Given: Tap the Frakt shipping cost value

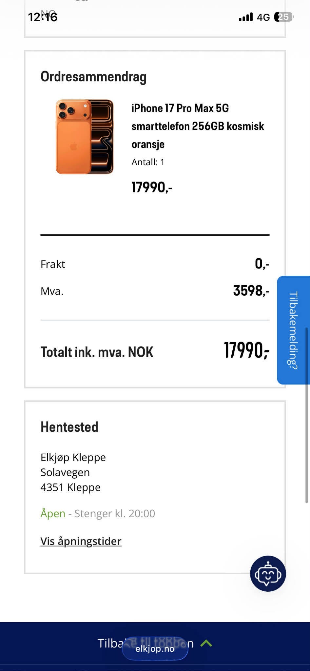Looking at the screenshot, I should click(262, 264).
